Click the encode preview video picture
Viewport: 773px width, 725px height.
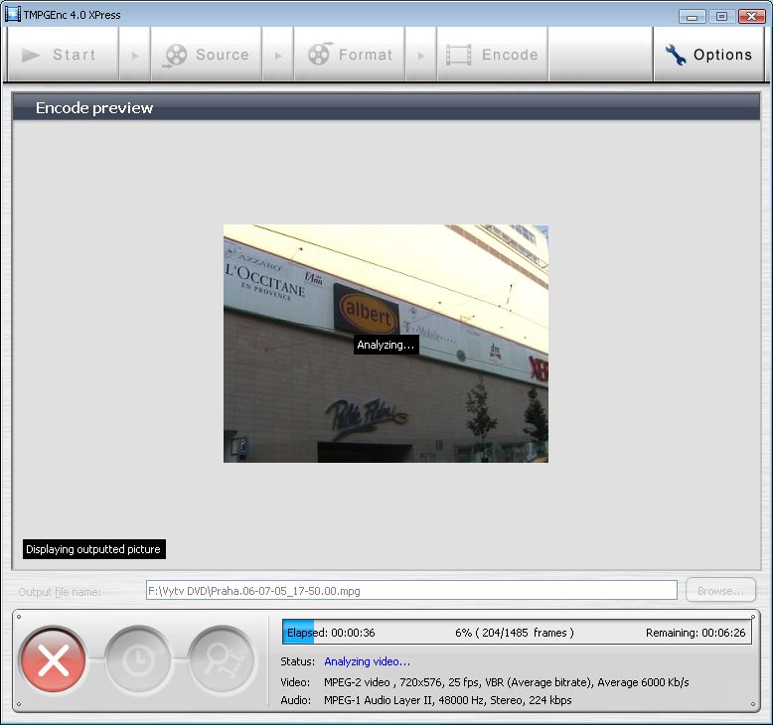pos(386,344)
